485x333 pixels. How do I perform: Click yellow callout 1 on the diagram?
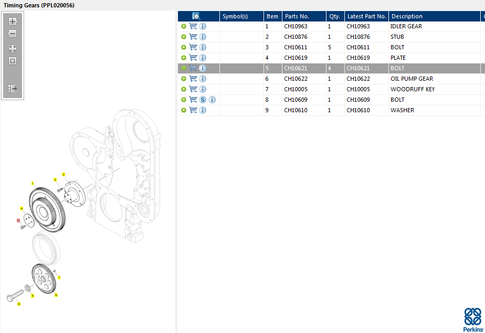click(33, 184)
